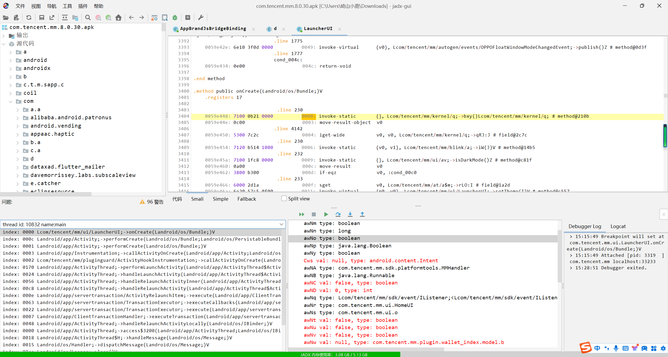This screenshot has width=668, height=357.
Task: Close the LauncherUI tab
Action: coord(339,29)
